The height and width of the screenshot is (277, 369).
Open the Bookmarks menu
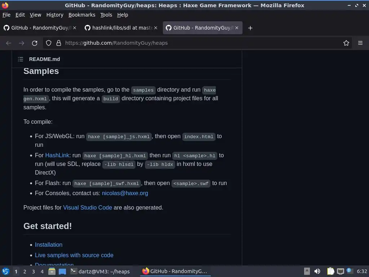(x=82, y=15)
